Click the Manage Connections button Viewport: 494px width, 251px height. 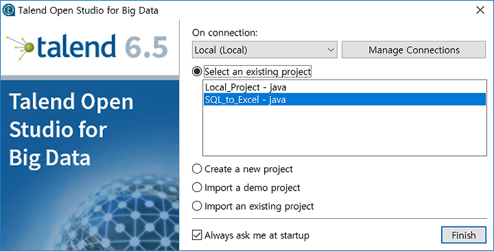(x=414, y=50)
